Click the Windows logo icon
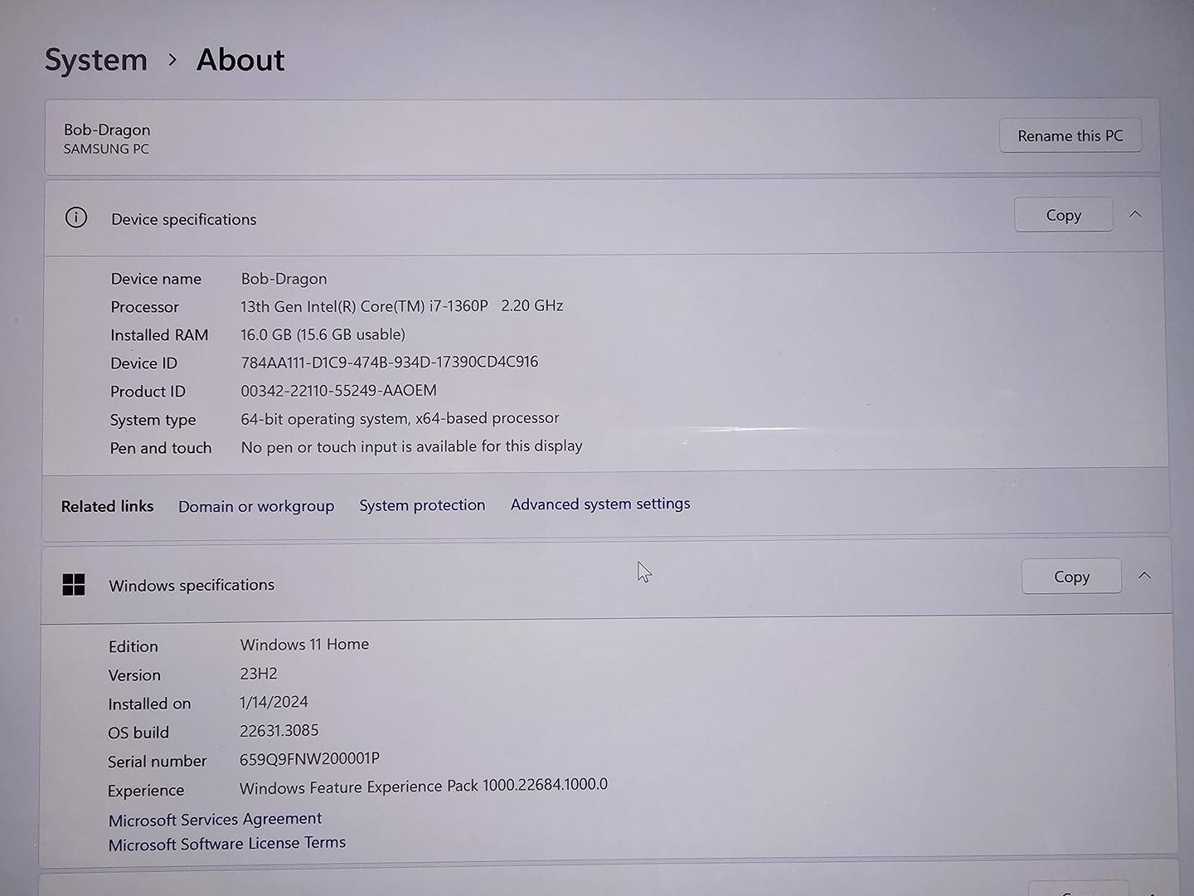Image resolution: width=1194 pixels, height=896 pixels. pos(74,585)
